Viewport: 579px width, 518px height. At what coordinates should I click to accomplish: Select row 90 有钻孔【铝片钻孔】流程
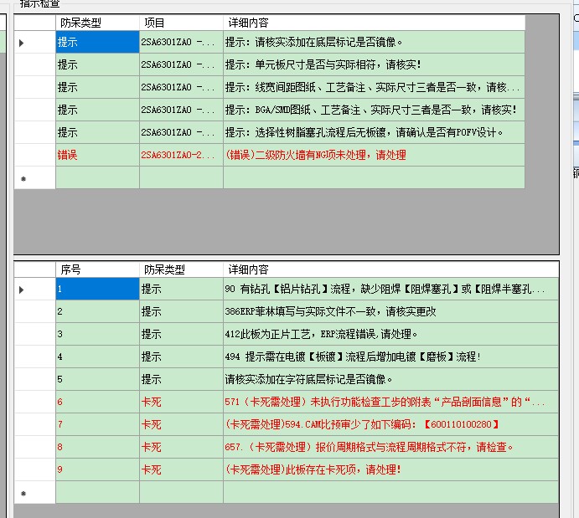coord(390,289)
